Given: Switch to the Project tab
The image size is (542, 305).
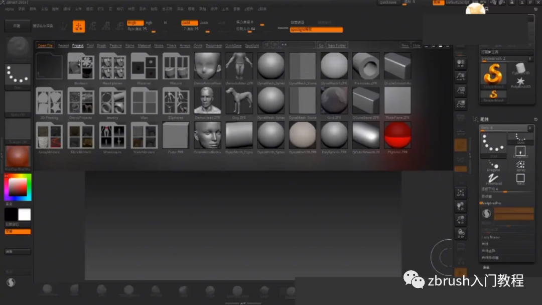Looking at the screenshot, I should [x=78, y=45].
